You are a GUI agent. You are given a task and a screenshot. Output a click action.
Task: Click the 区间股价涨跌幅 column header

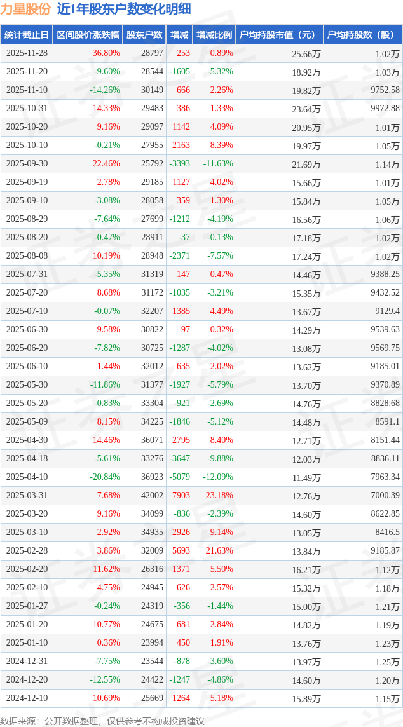pyautogui.click(x=87, y=35)
